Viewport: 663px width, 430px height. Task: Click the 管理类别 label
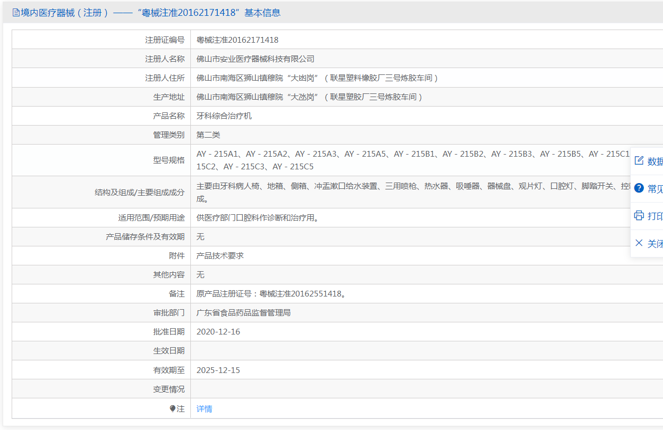(169, 135)
